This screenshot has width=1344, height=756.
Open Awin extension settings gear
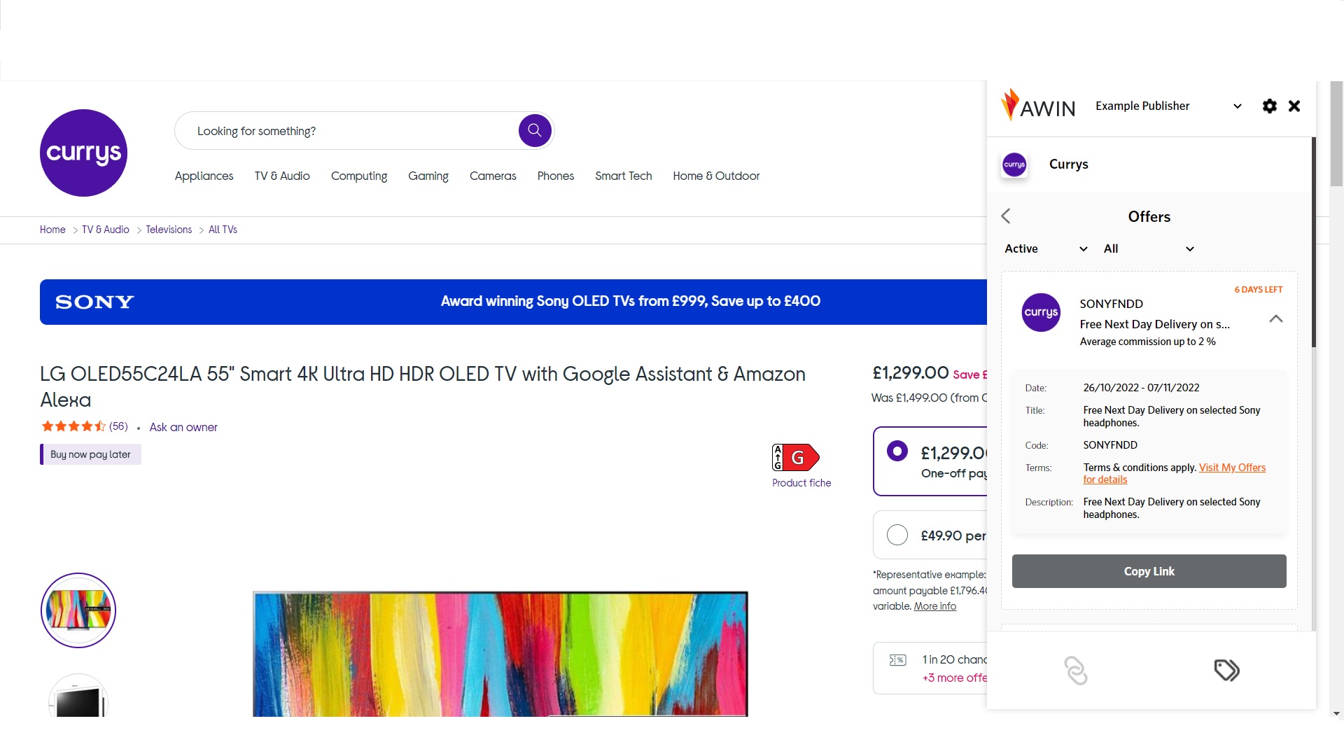1269,106
